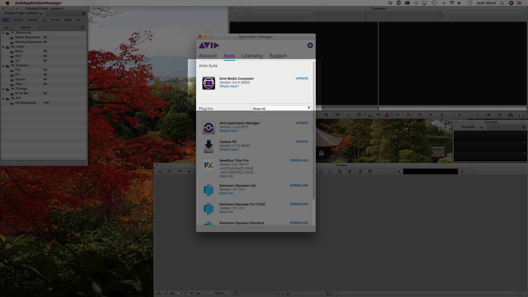The image size is (528, 297).
Task: Click DOWNLOAD for NewBlue Titler Pro
Action: [299, 160]
